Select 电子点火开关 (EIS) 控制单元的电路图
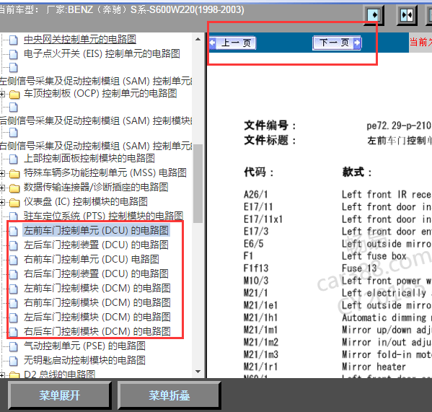Screen dimensions: 432x412 [102, 53]
